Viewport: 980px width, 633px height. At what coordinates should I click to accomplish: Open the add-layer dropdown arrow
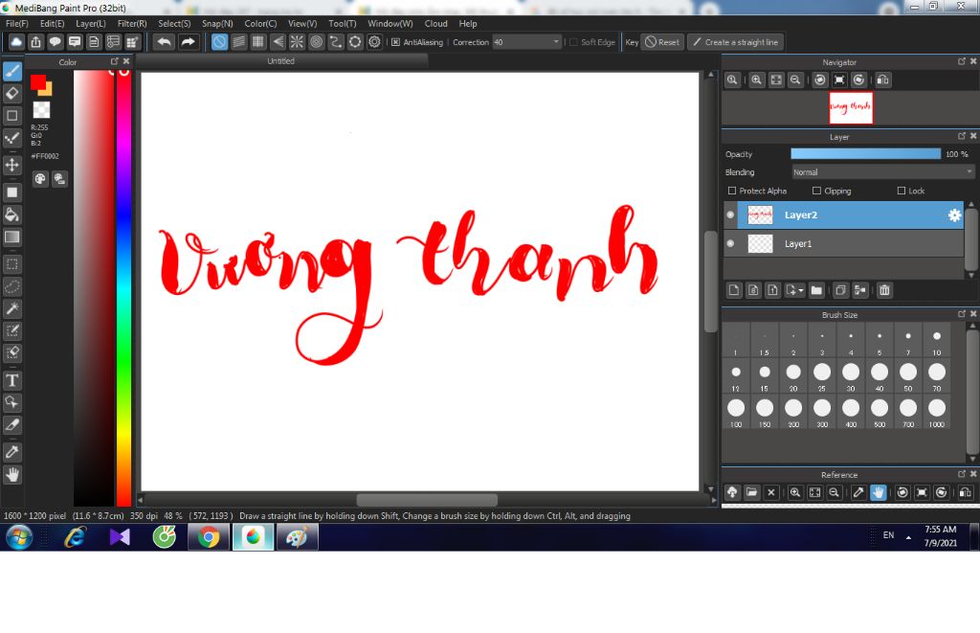801,290
